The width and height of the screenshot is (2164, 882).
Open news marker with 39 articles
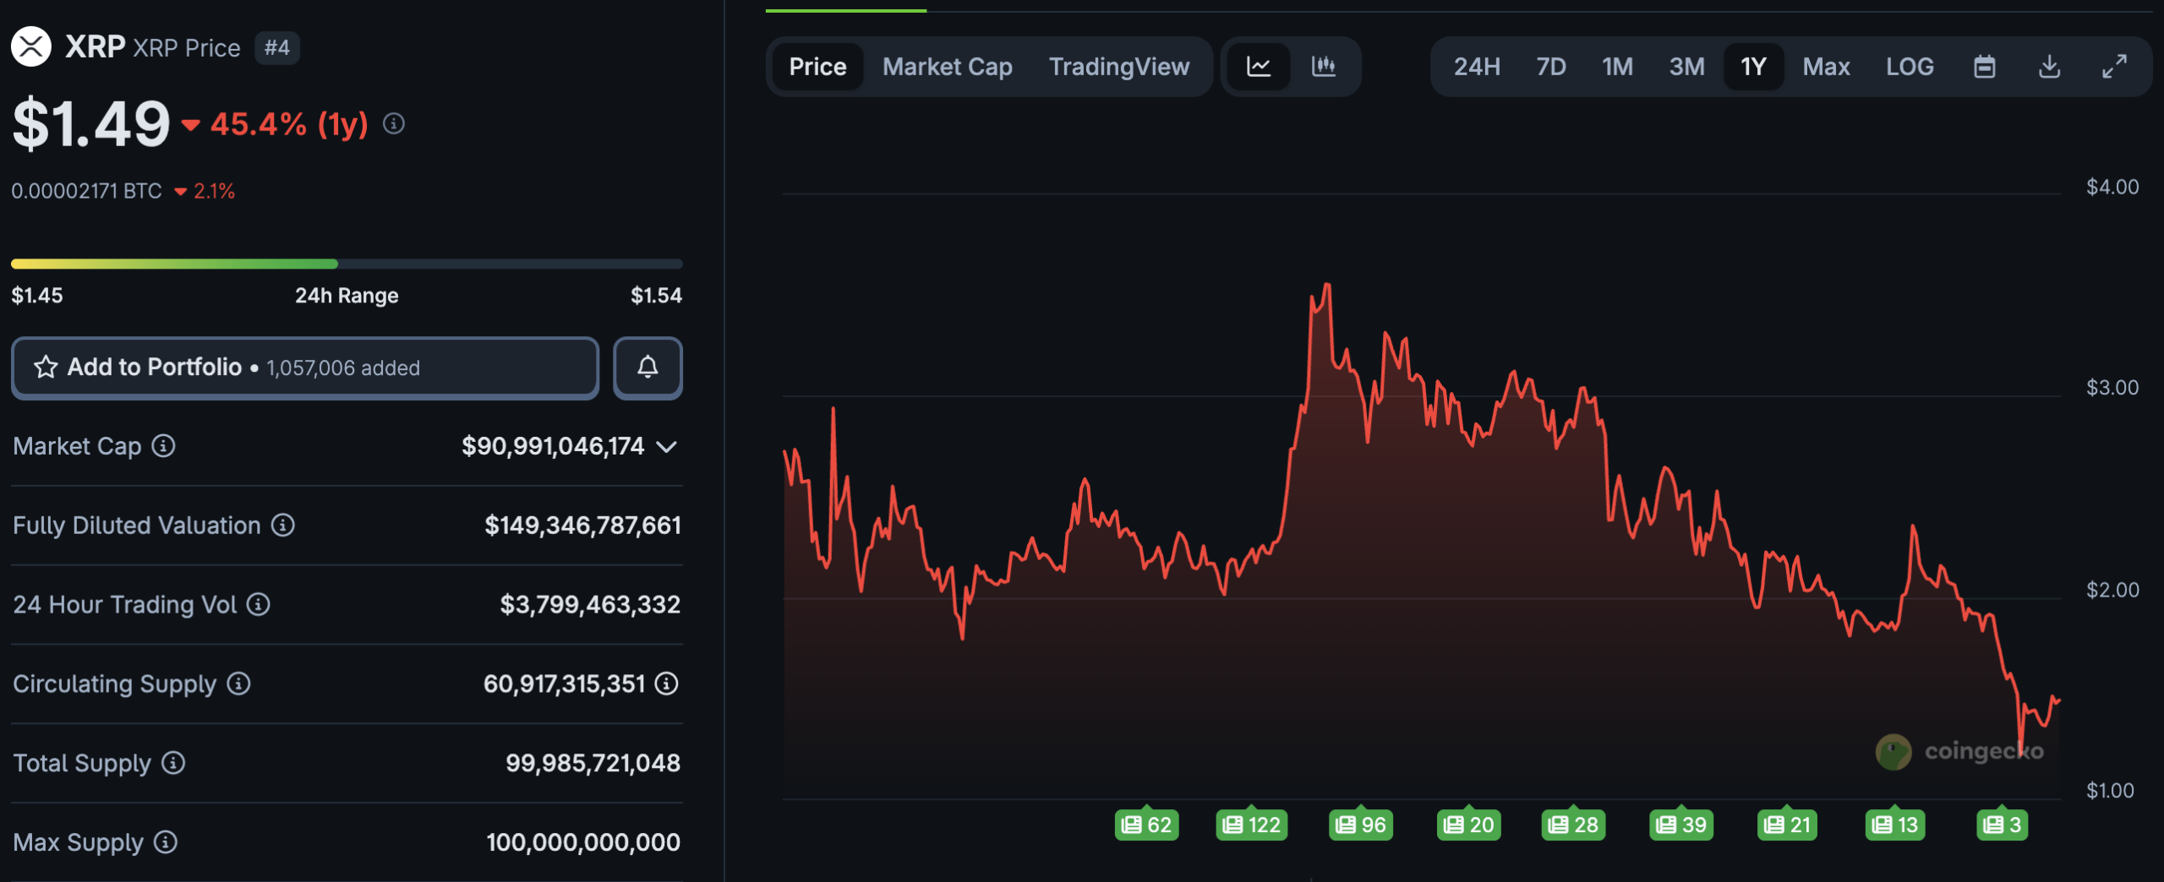(x=1681, y=824)
